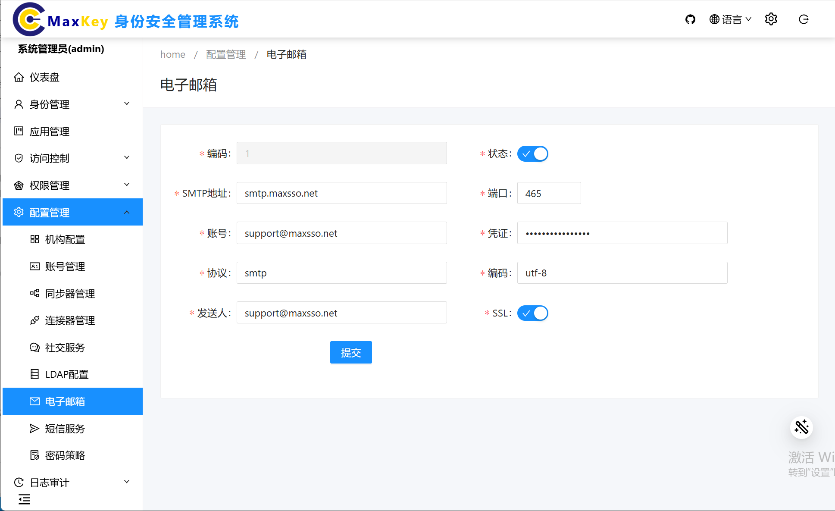Image resolution: width=835 pixels, height=511 pixels.
Task: Open the GitHub repository icon
Action: [690, 19]
